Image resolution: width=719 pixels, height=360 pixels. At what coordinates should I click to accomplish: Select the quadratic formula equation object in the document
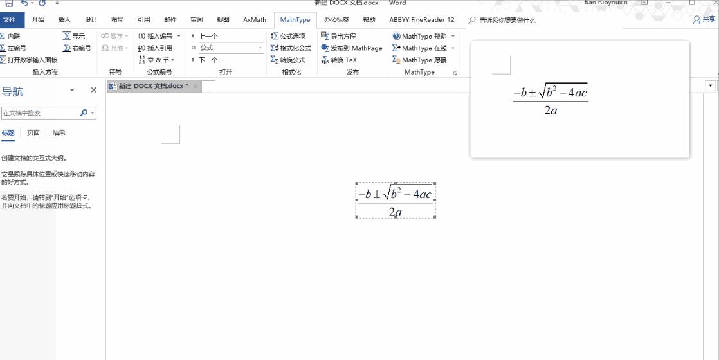click(396, 201)
